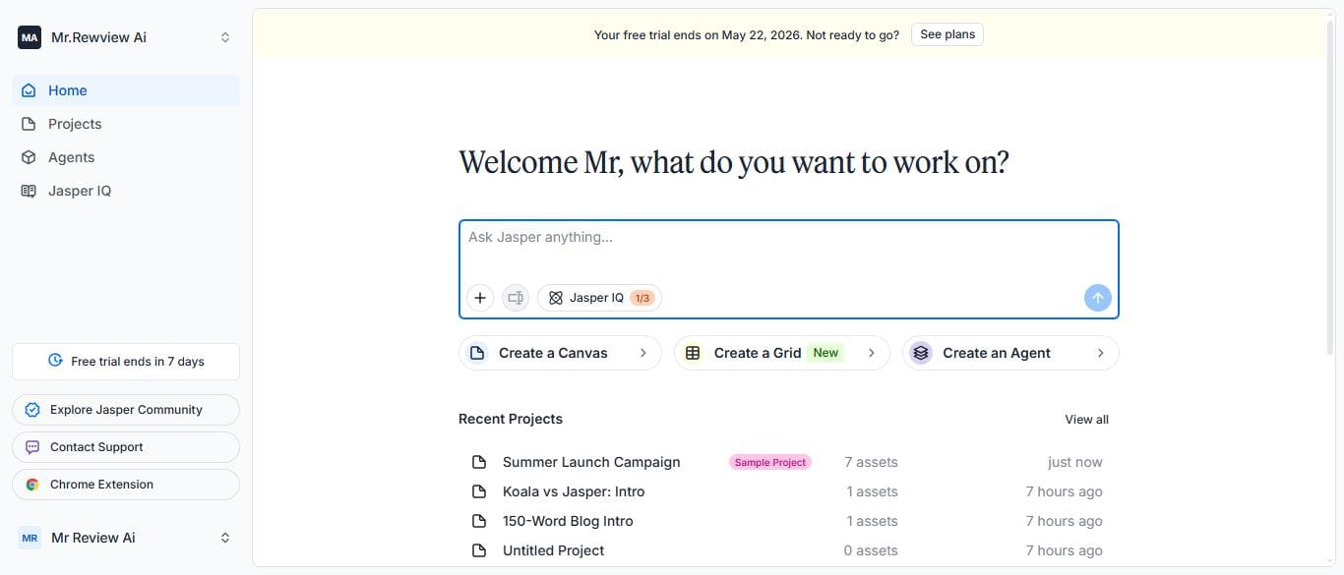Click the Jasper Community badge icon
The width and height of the screenshot is (1344, 575).
[32, 410]
